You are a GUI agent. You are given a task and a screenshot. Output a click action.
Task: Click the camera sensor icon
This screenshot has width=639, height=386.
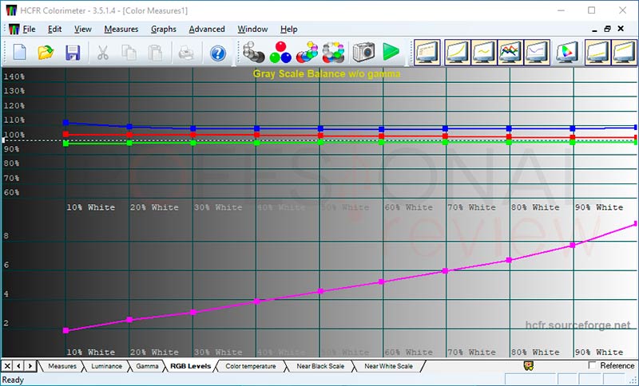(x=363, y=52)
